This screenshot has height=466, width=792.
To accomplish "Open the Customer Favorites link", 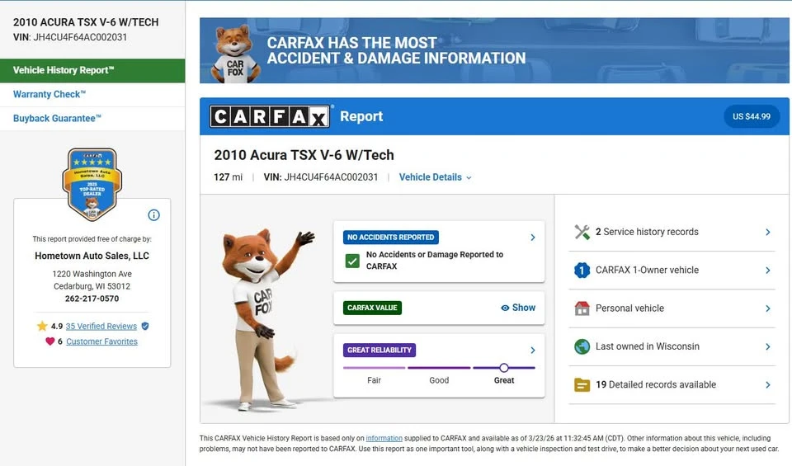I will click(101, 341).
